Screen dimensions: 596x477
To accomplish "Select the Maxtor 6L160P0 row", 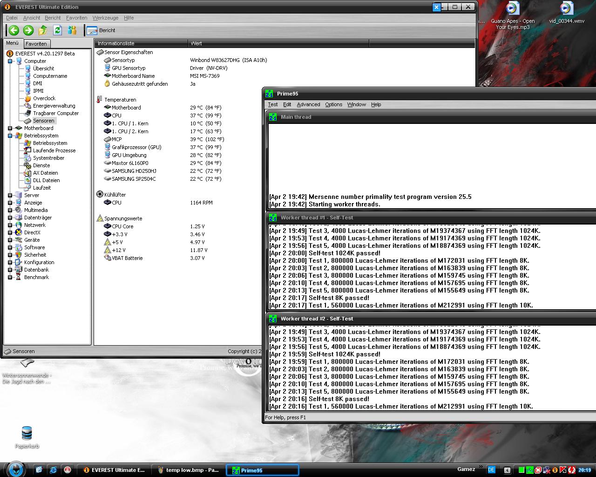I will [130, 163].
